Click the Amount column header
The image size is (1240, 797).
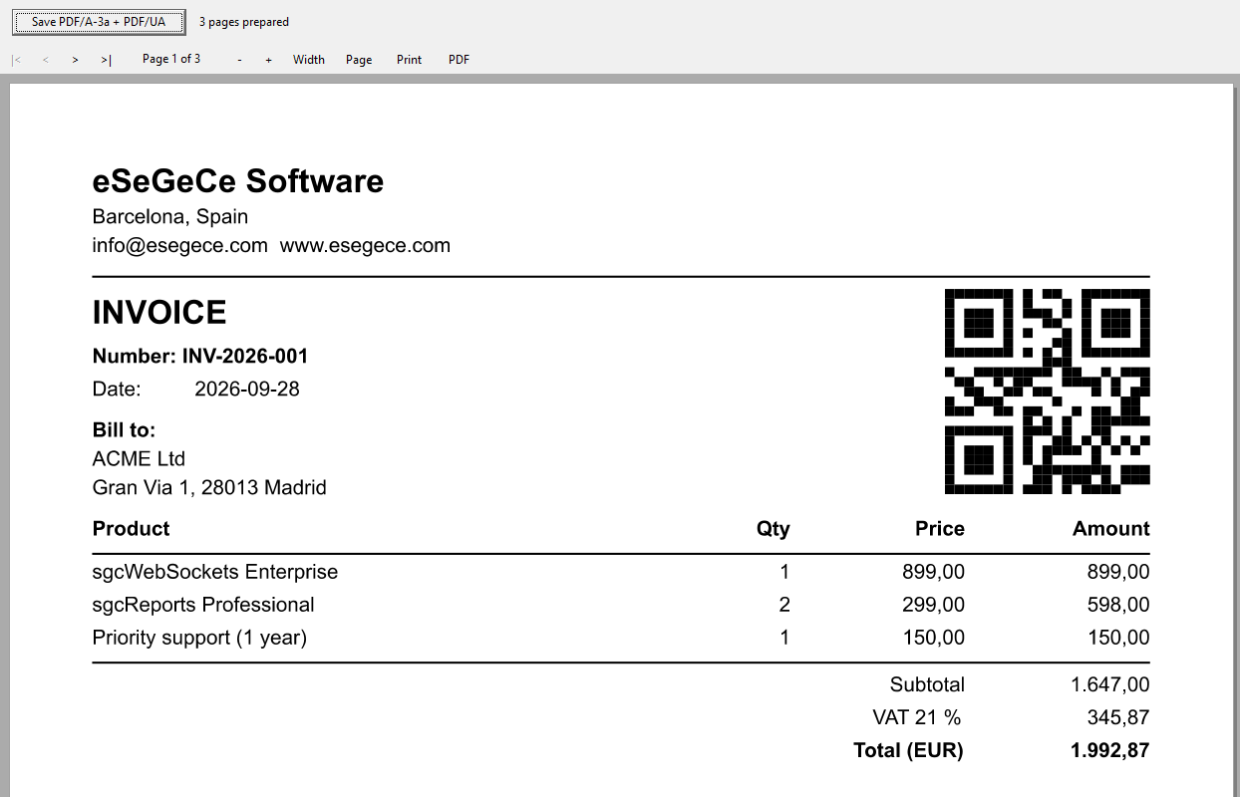coord(1111,529)
